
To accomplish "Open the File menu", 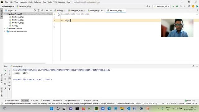I will 6,2.
